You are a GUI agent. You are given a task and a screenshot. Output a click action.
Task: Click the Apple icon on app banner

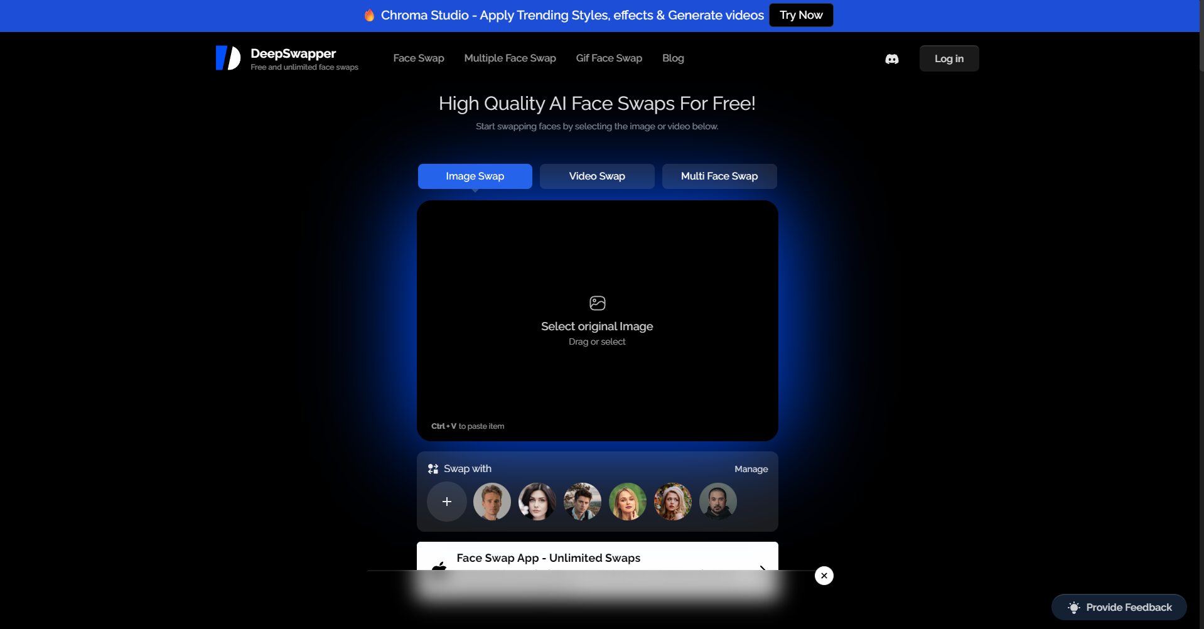click(439, 565)
